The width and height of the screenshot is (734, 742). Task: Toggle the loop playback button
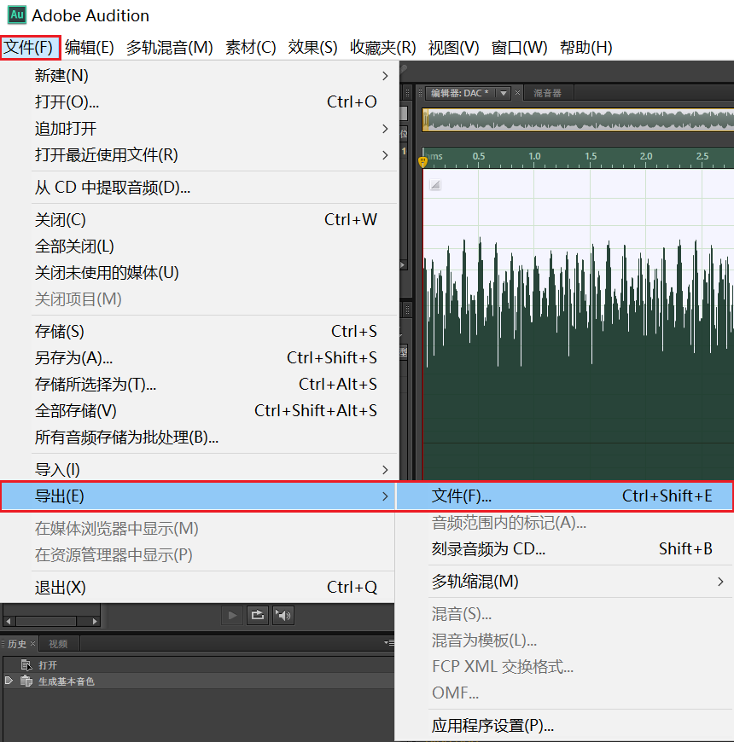click(258, 615)
